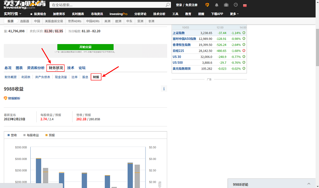Switch to the 图表 tab

point(19,68)
